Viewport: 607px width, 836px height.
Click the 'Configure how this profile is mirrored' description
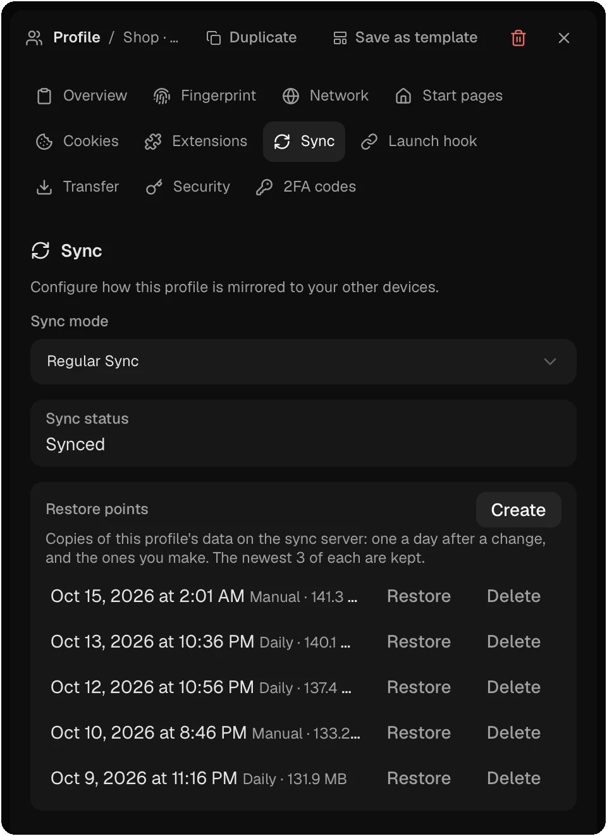click(235, 287)
